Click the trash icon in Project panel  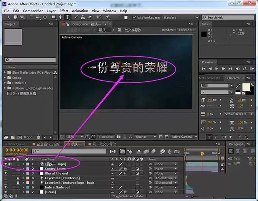coord(38,137)
